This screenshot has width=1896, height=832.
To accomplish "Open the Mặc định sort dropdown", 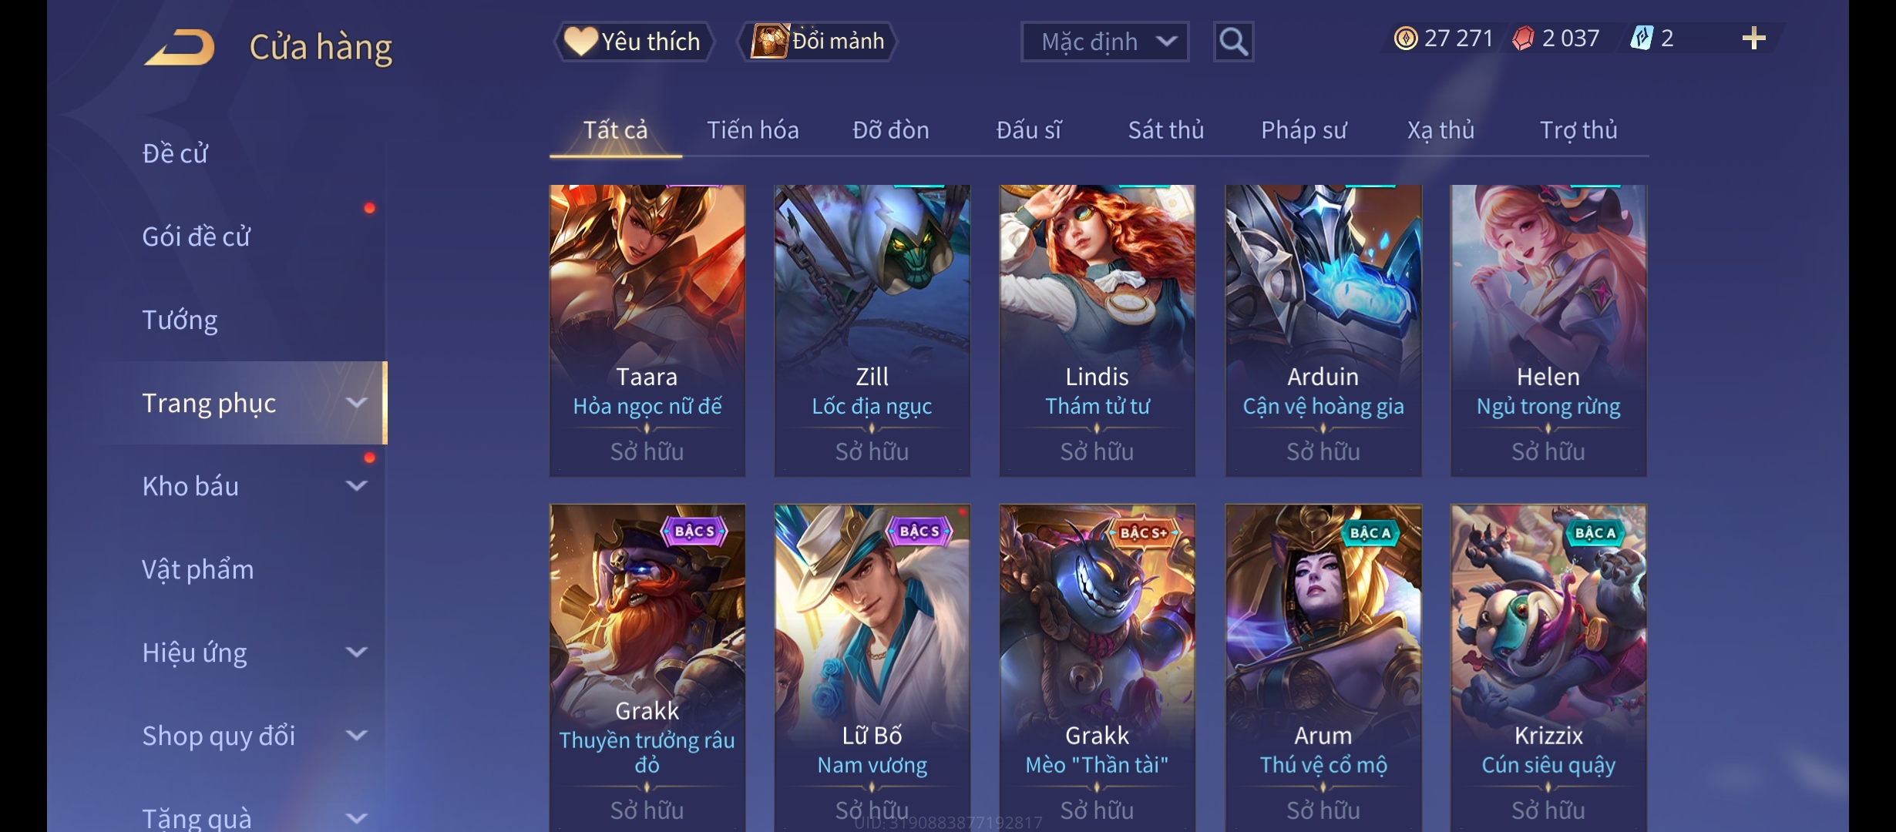I will click(1104, 42).
